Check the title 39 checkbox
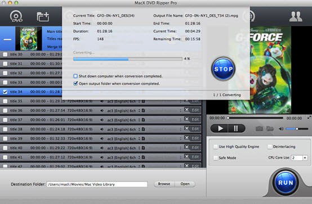This screenshot has height=204, width=312. tap(5, 138)
